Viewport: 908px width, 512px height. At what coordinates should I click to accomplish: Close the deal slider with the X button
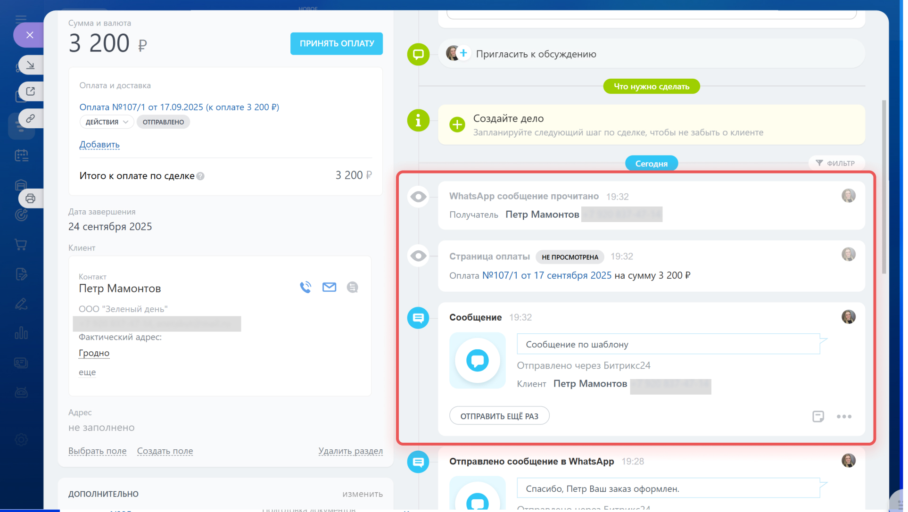pos(30,35)
